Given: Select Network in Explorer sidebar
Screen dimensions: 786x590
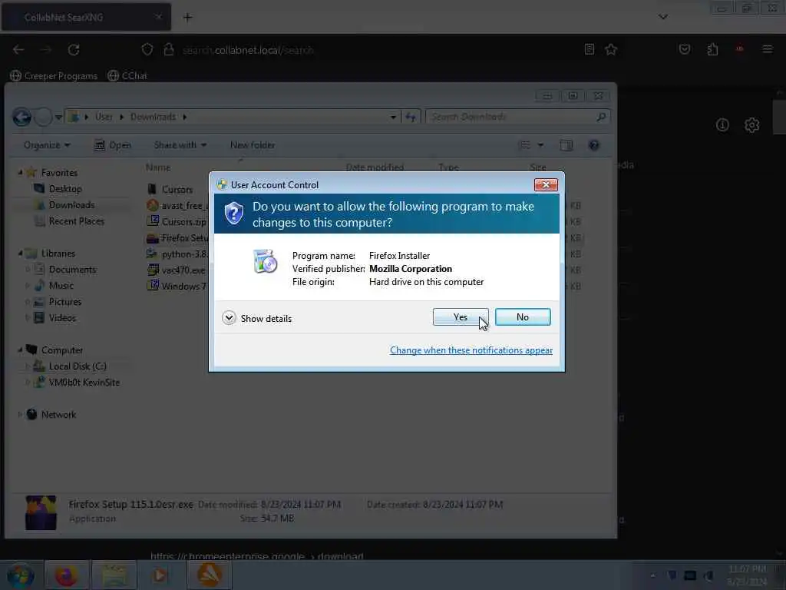Looking at the screenshot, I should [58, 414].
